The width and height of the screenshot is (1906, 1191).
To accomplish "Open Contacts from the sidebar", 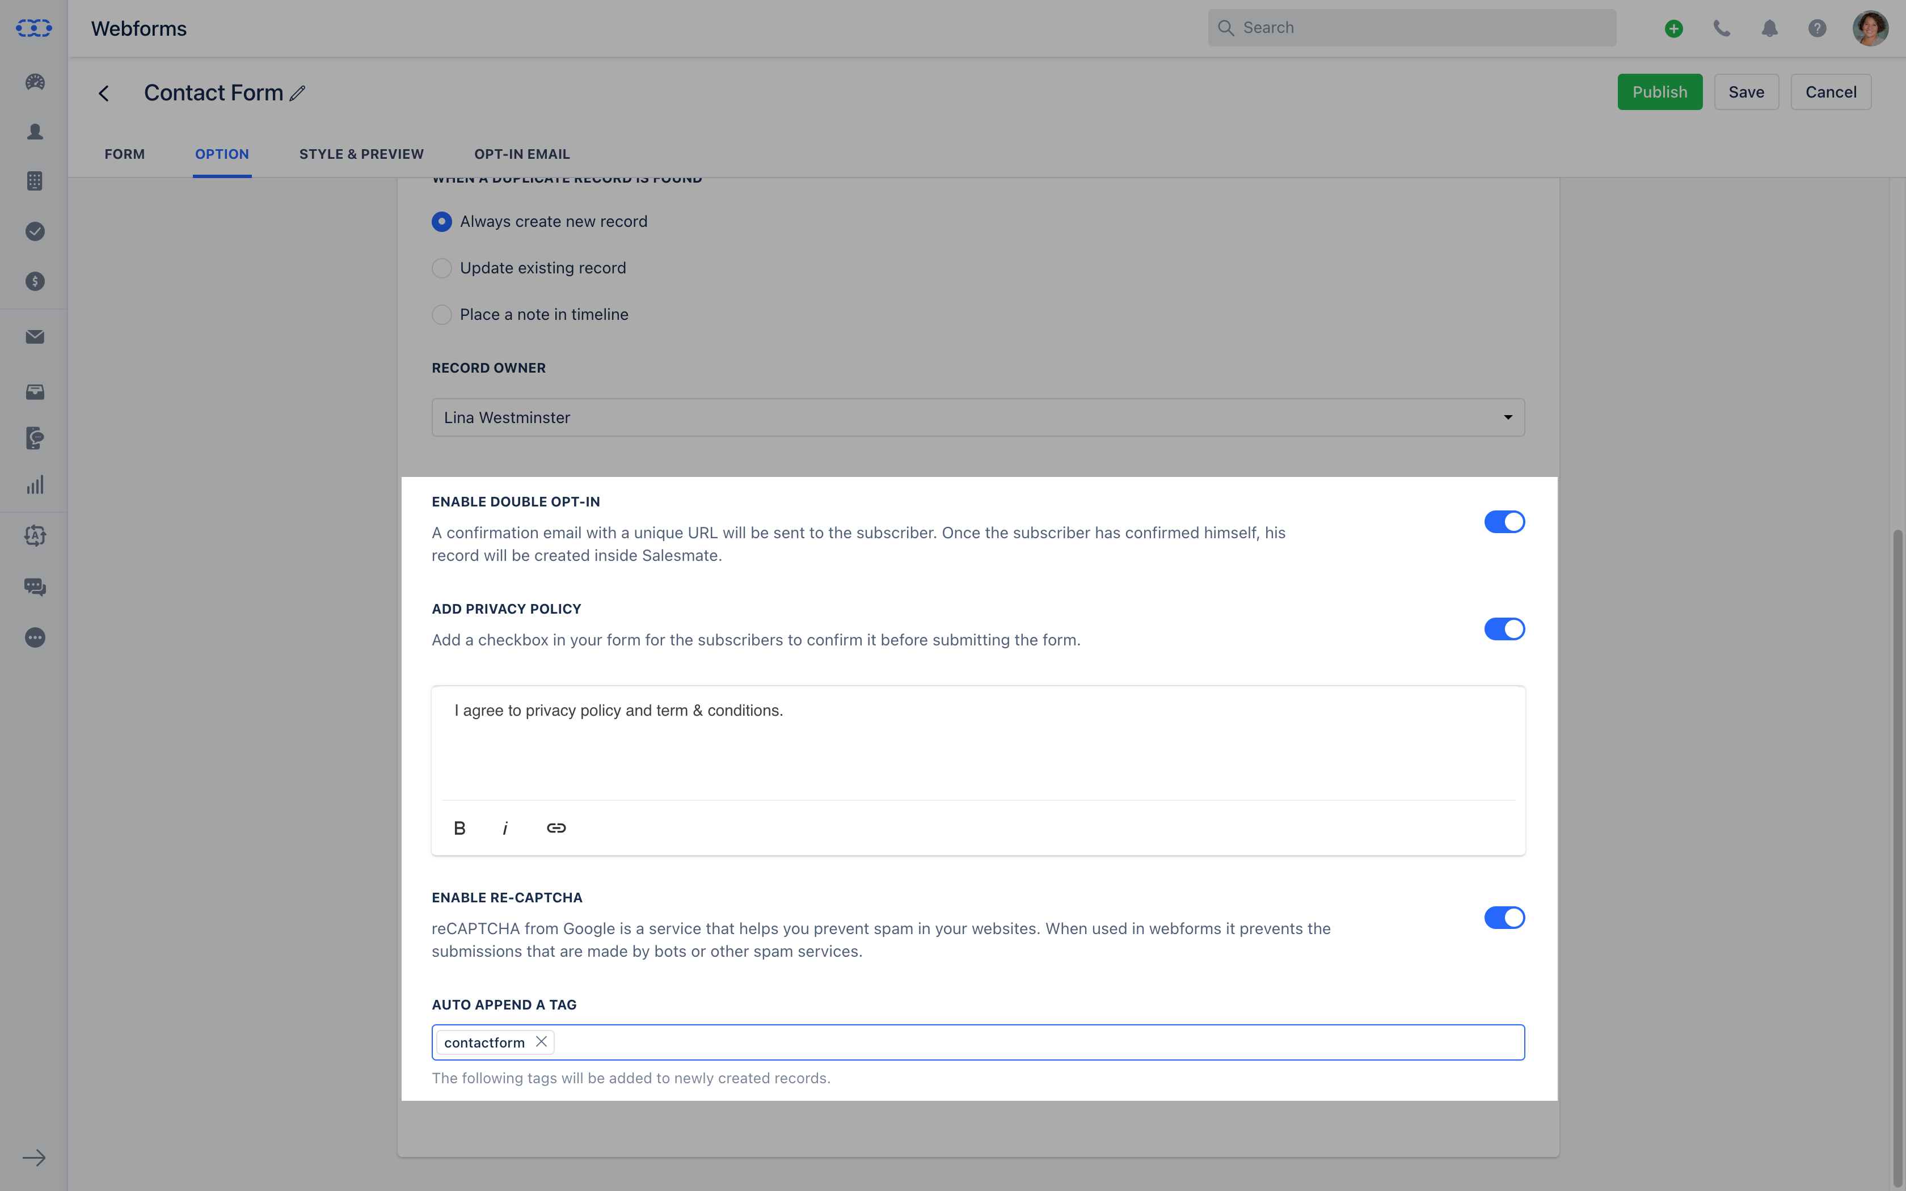I will [x=34, y=132].
